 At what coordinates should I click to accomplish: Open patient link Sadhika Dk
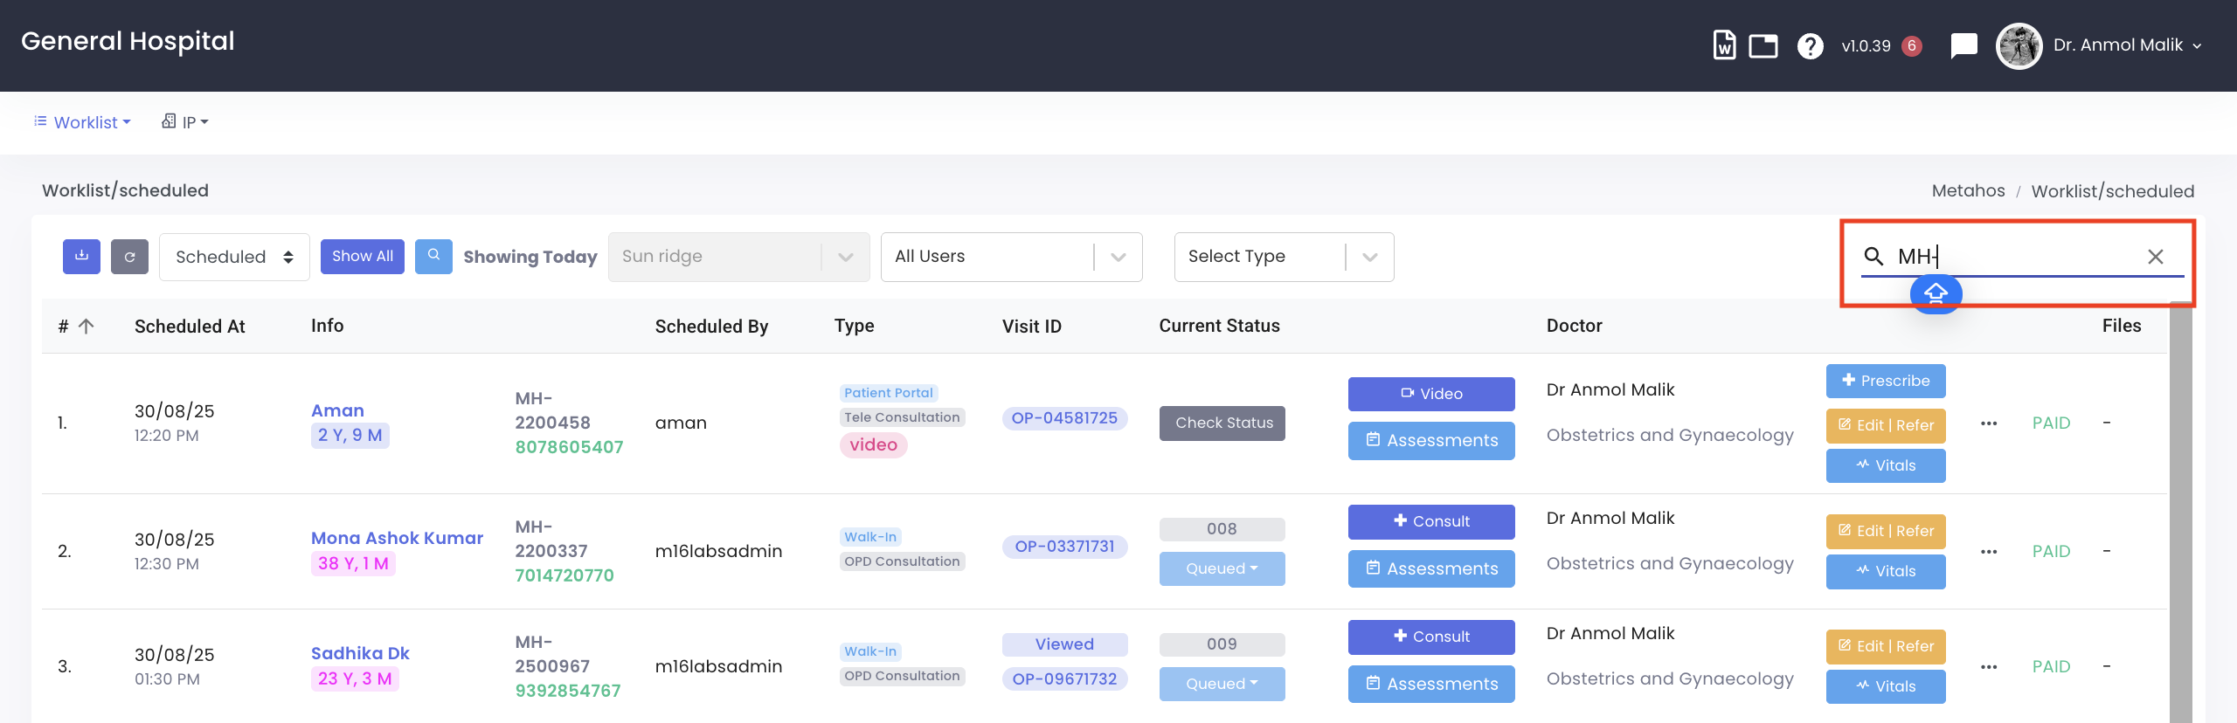click(x=360, y=653)
